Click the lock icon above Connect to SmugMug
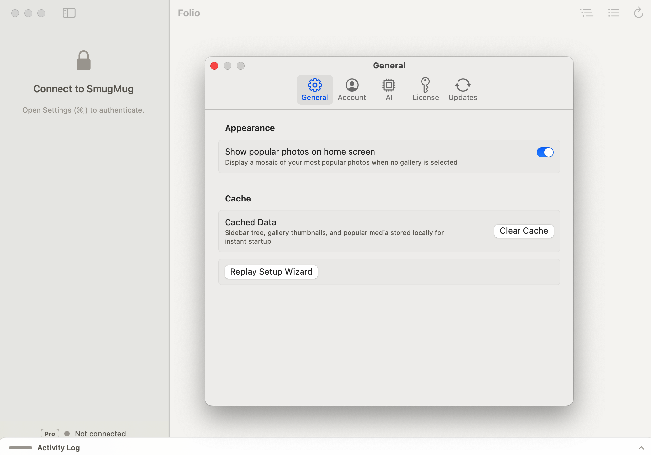The image size is (651, 455). (84, 61)
